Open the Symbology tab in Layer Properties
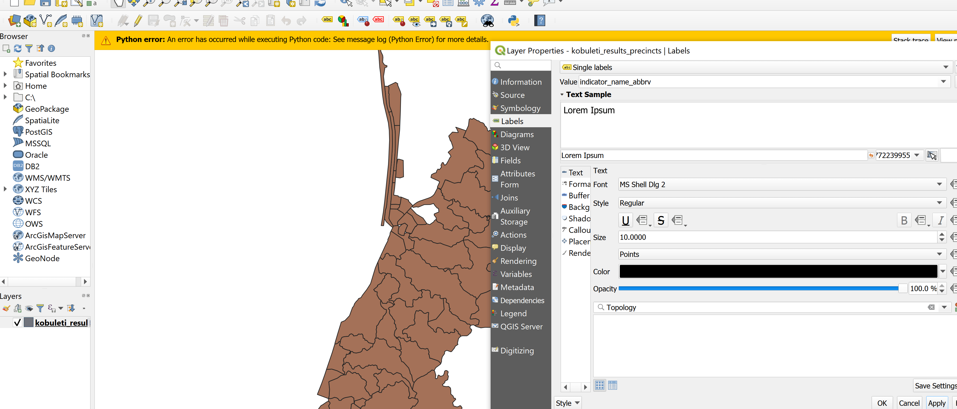Image resolution: width=957 pixels, height=409 pixels. (x=520, y=108)
